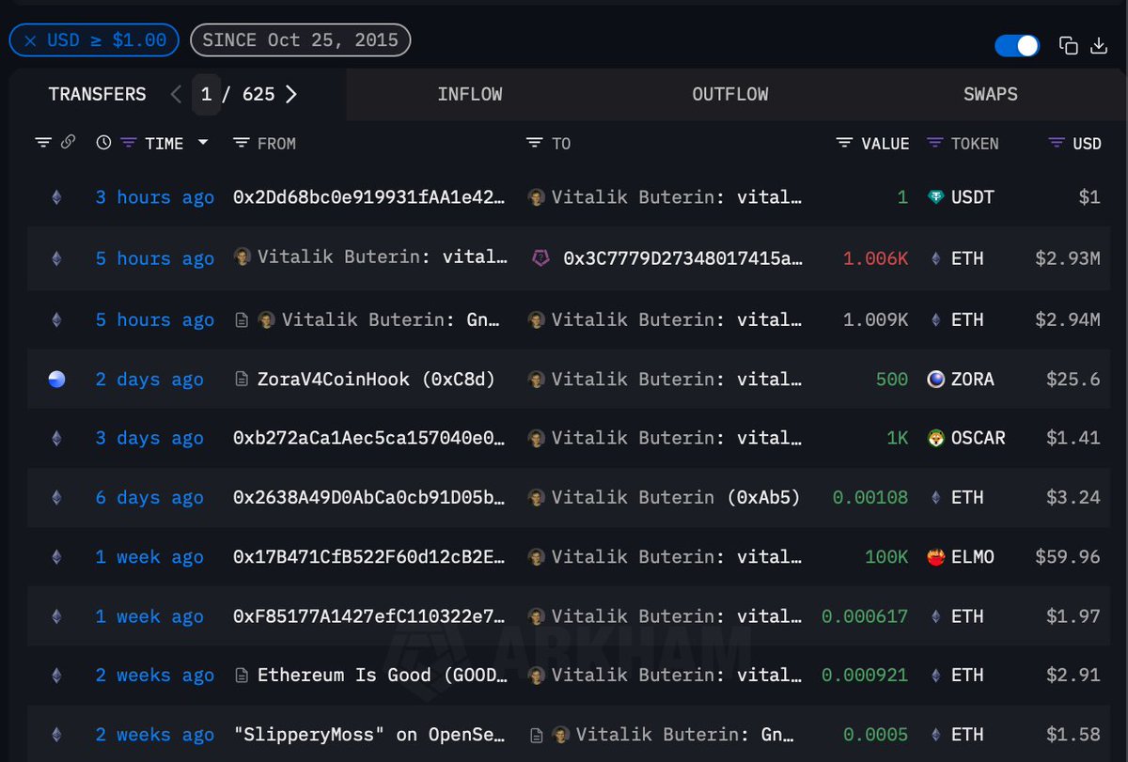This screenshot has width=1128, height=762.
Task: Open address 0x3C7779D27348017415a
Action: click(x=682, y=258)
